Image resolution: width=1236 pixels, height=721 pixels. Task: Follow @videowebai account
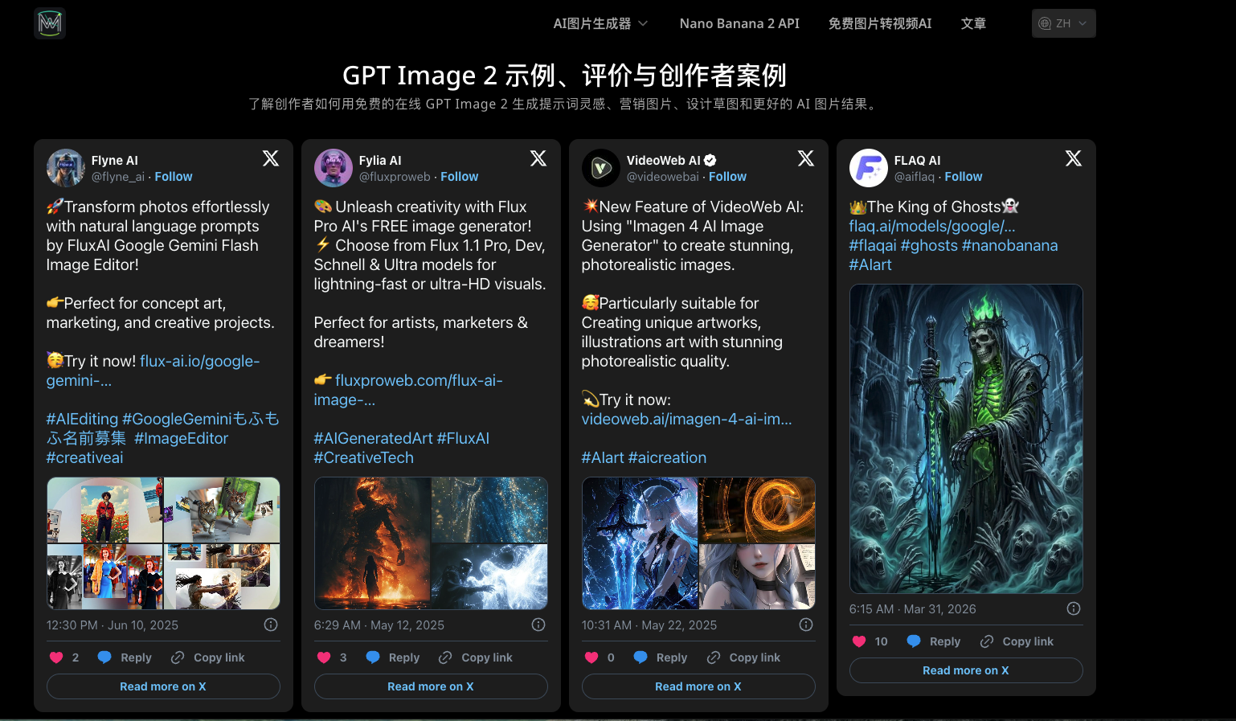click(727, 177)
